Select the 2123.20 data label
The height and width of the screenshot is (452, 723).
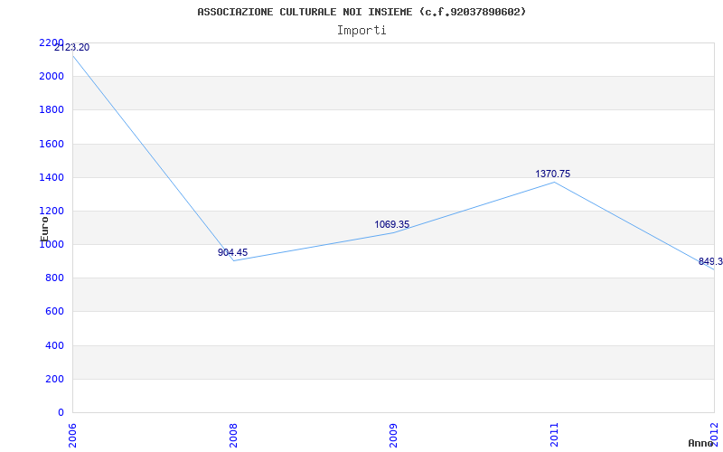pyautogui.click(x=72, y=47)
